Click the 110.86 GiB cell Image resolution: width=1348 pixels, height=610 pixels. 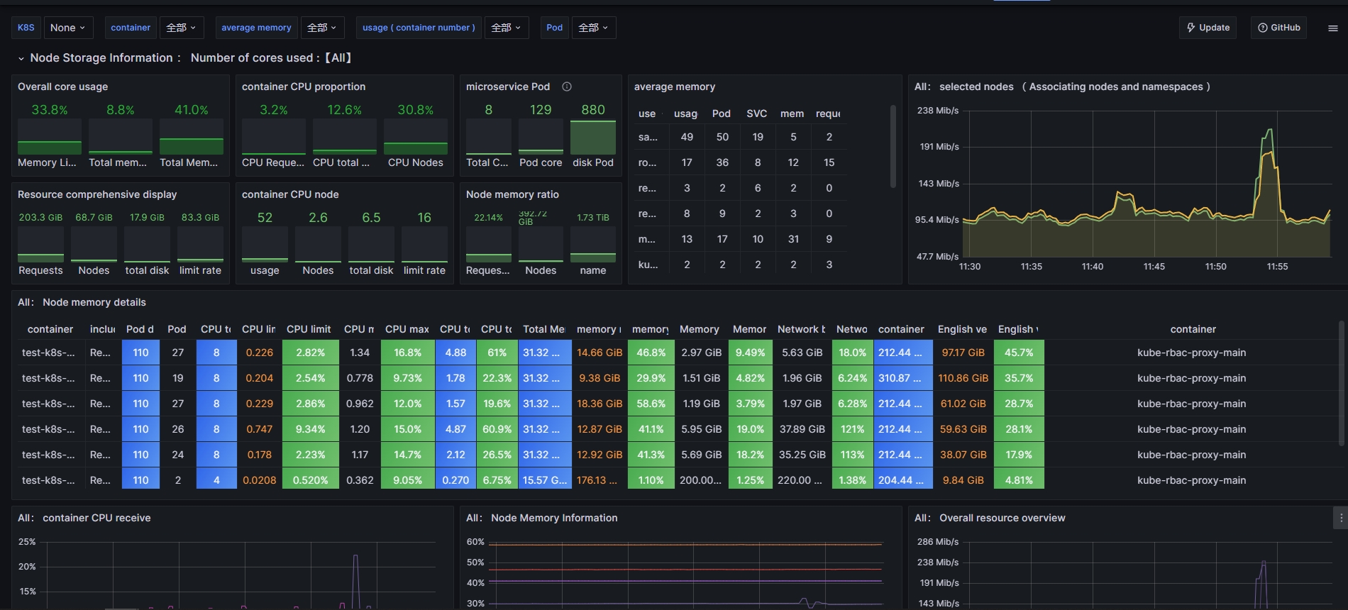pyautogui.click(x=963, y=378)
